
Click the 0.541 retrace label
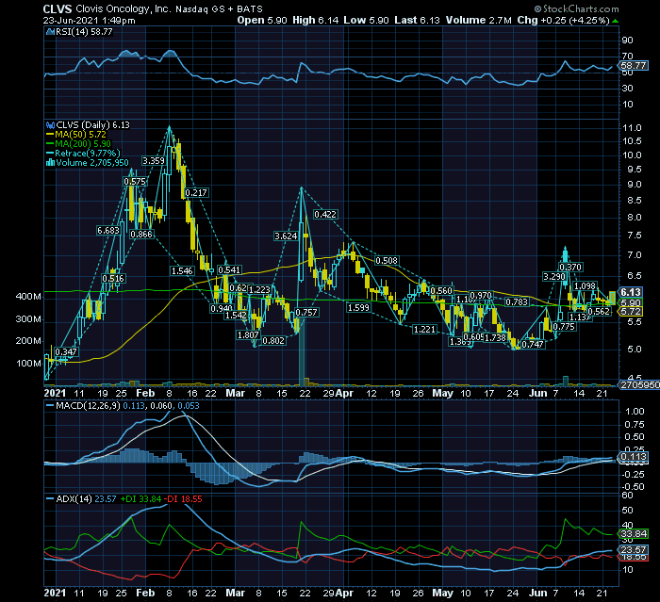coord(229,269)
